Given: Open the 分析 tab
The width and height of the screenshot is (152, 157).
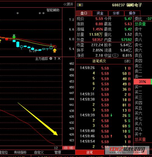Looking at the screenshot, I should (x=116, y=13).
